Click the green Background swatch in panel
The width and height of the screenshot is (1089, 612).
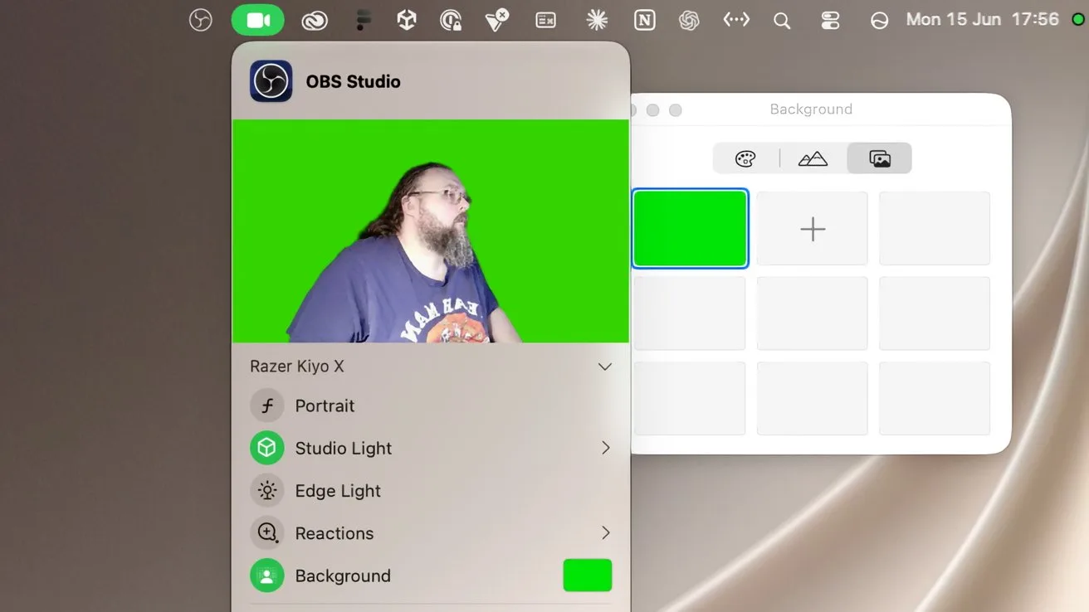coord(588,576)
